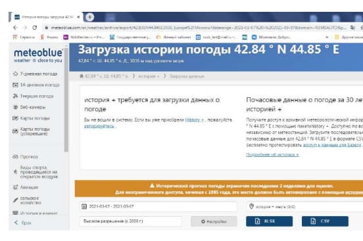This screenshot has height=241, width=363.
Task: Open the Настройки settings button
Action: tap(214, 221)
